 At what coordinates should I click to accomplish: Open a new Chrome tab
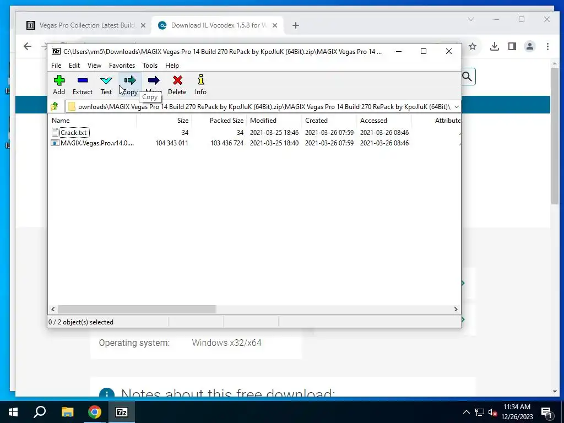click(296, 25)
